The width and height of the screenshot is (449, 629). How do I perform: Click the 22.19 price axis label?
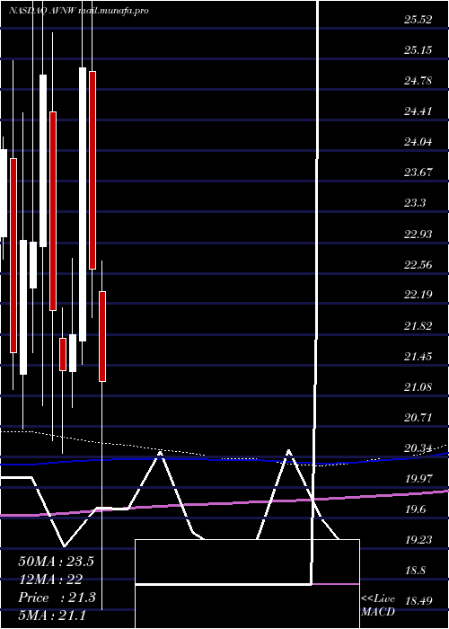[x=418, y=295]
